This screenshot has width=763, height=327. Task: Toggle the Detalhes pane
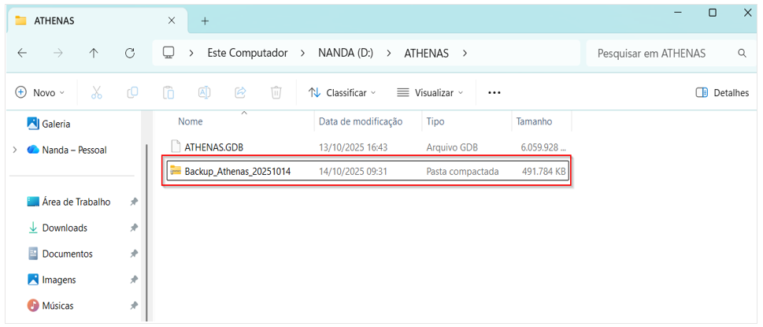(721, 93)
